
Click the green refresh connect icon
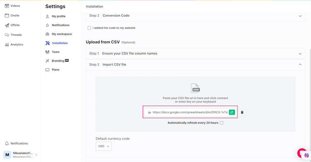pos(232,112)
